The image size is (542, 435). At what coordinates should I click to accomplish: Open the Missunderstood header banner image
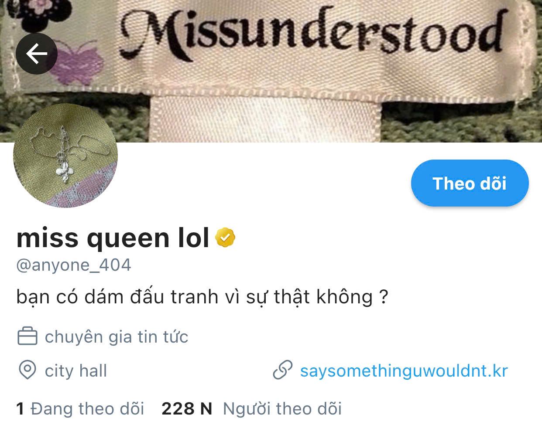[271, 71]
